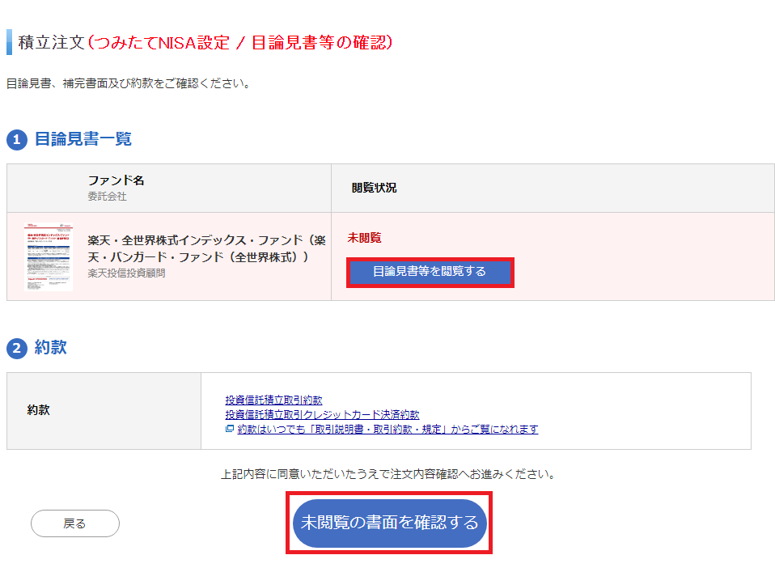The image size is (775, 572).
Task: Click the number 1 circle icon
Action: [17, 139]
